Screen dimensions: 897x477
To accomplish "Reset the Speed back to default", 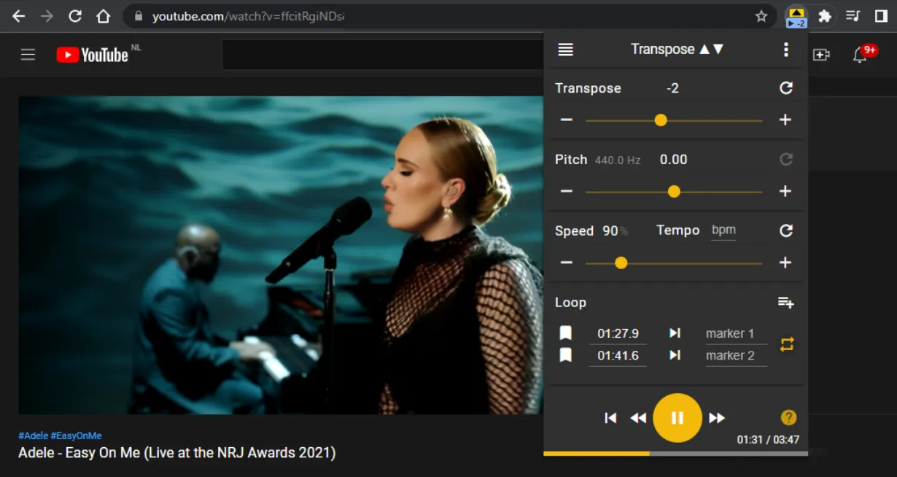I will click(786, 230).
